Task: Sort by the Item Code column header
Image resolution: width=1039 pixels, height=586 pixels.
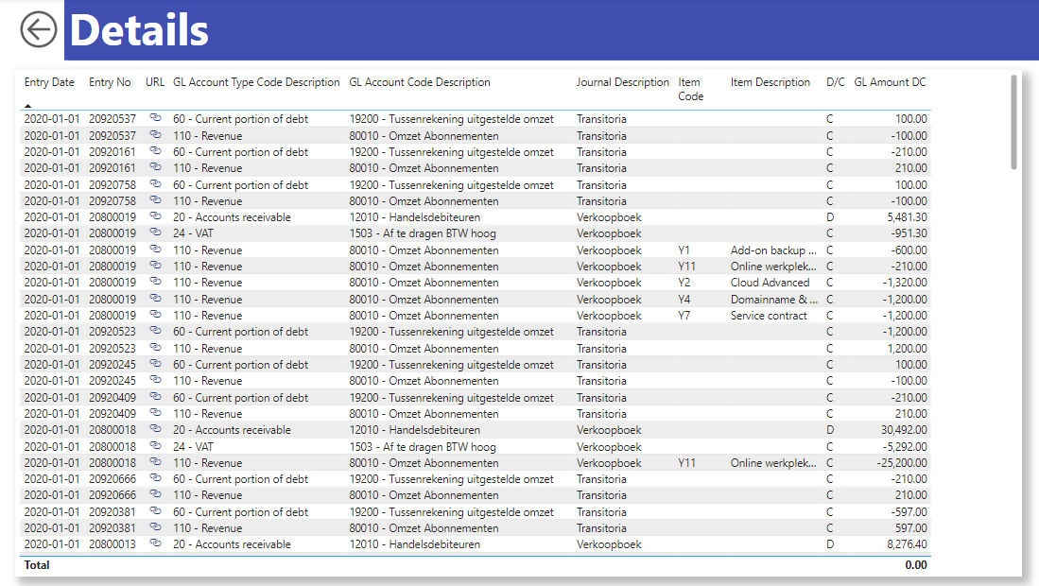Action: [x=690, y=90]
